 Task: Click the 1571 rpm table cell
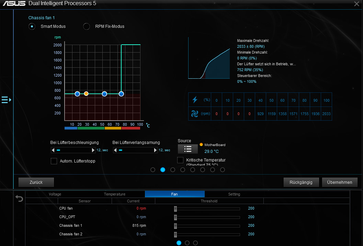pyautogui.click(x=293, y=114)
